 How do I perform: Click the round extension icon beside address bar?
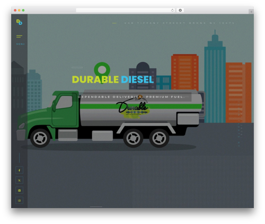[x=180, y=10]
